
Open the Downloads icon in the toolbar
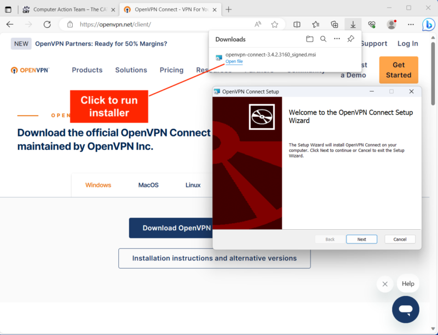[353, 25]
